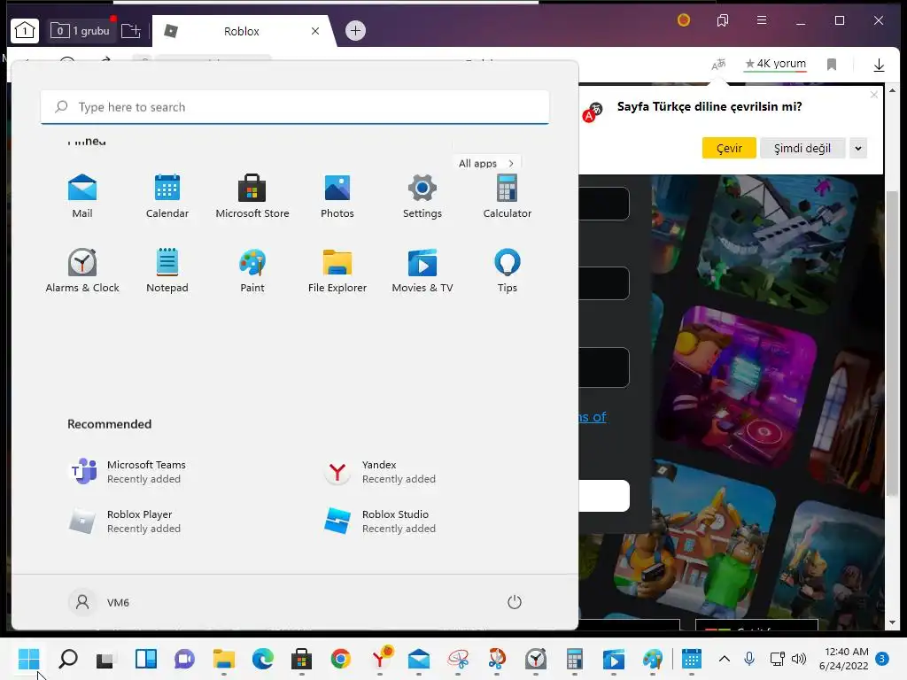Switch to Yandex browser on taskbar

380,659
